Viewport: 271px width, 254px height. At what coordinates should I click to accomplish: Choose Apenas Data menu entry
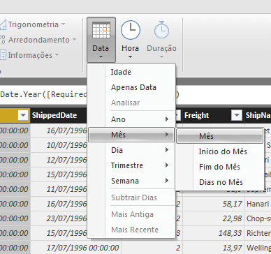coord(131,87)
